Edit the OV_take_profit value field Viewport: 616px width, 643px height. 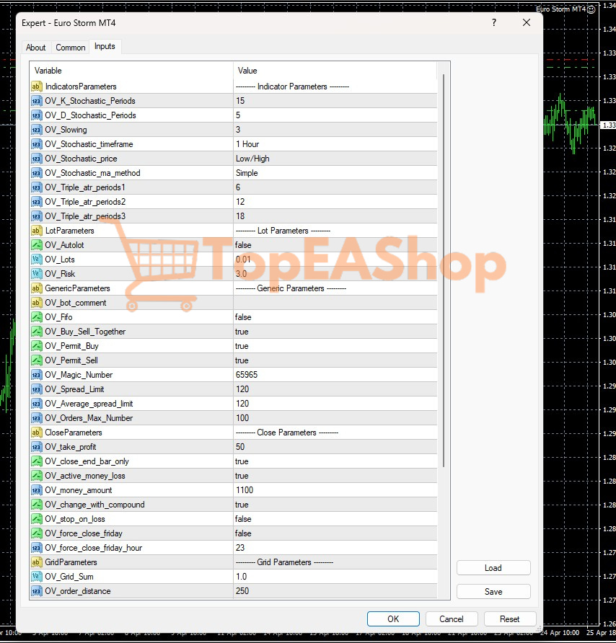(x=335, y=447)
